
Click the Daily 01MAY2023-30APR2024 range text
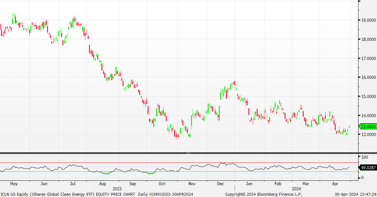pyautogui.click(x=166, y=194)
